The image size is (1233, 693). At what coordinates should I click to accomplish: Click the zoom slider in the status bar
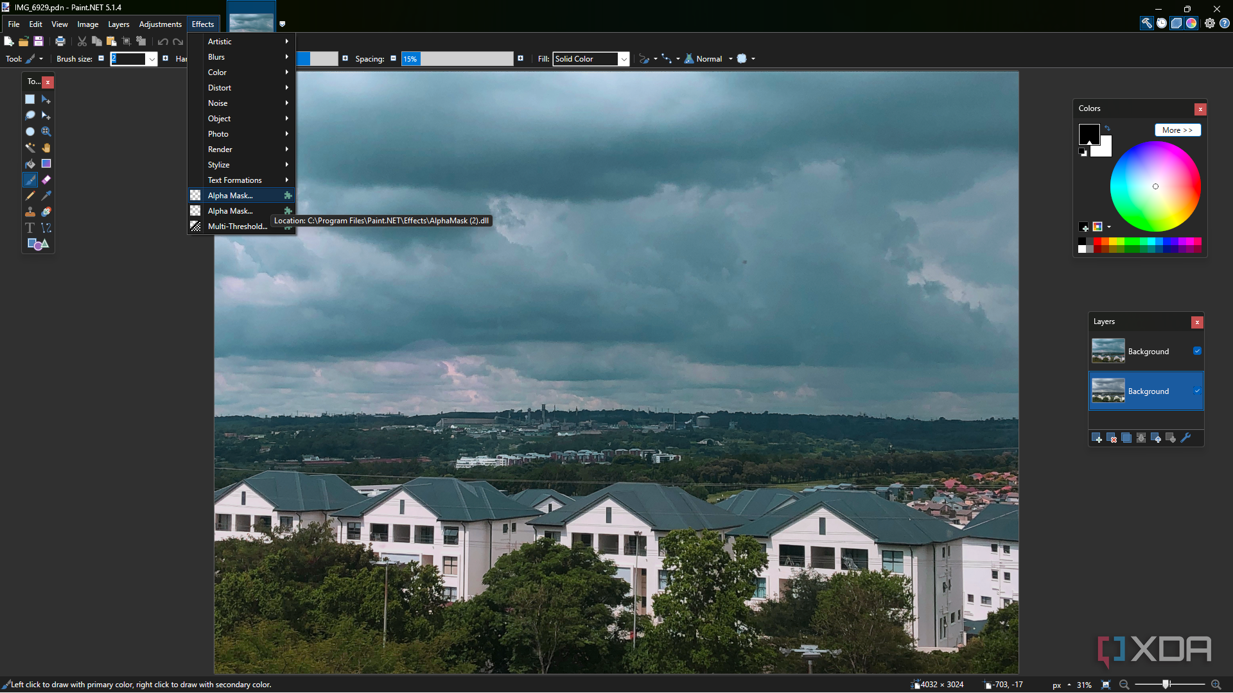point(1166,685)
